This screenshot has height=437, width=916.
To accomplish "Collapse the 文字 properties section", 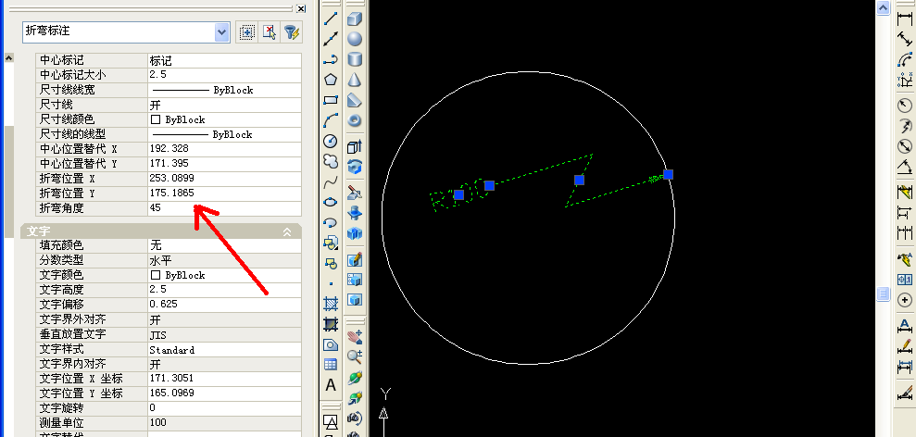I will pyautogui.click(x=287, y=232).
